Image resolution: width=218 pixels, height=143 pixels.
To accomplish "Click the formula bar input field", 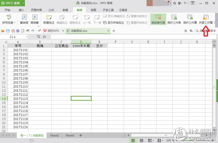I will point(133,37).
